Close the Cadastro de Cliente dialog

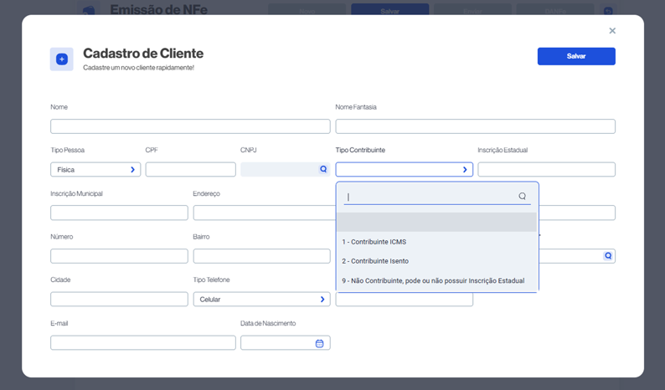coord(612,31)
